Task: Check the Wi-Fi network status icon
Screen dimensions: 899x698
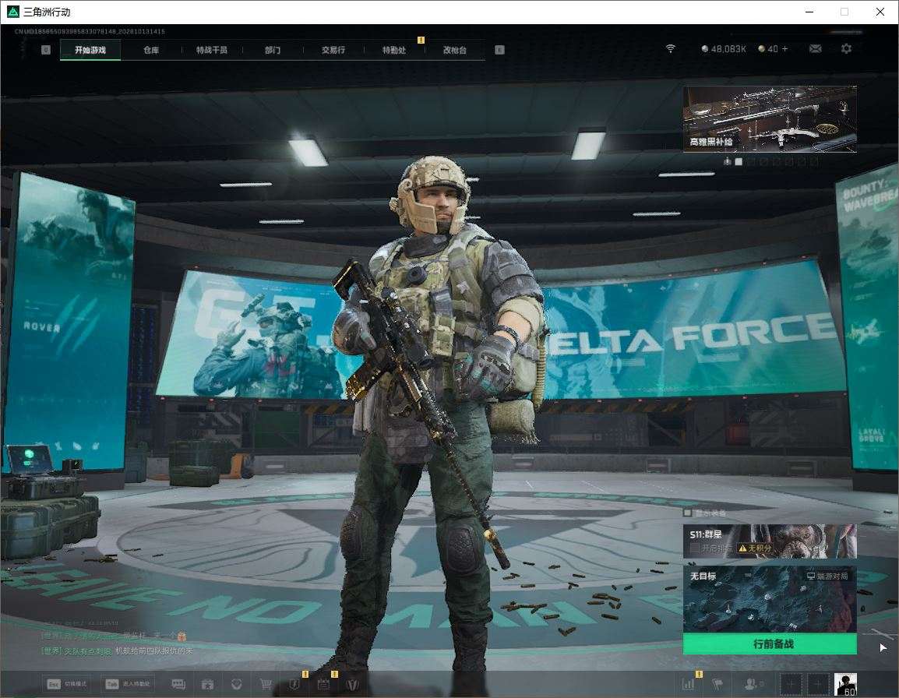Action: (x=670, y=49)
